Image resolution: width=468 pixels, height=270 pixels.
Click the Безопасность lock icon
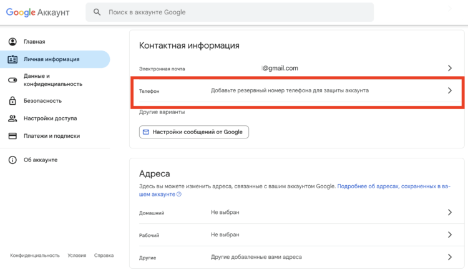(12, 100)
